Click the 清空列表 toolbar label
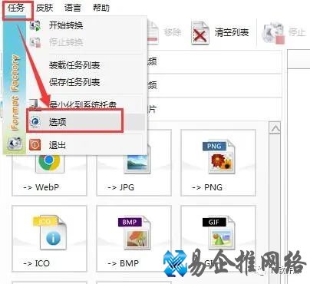Screen dimensions: 310x284 (232, 32)
